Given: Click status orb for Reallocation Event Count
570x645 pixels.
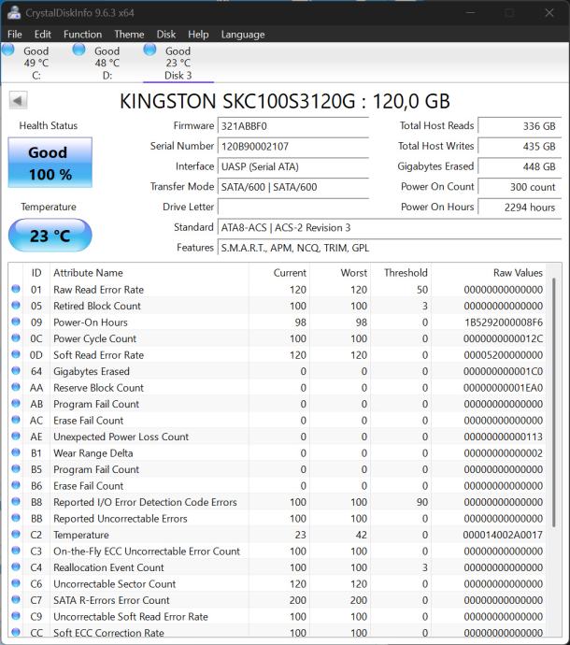Looking at the screenshot, I should (16, 567).
